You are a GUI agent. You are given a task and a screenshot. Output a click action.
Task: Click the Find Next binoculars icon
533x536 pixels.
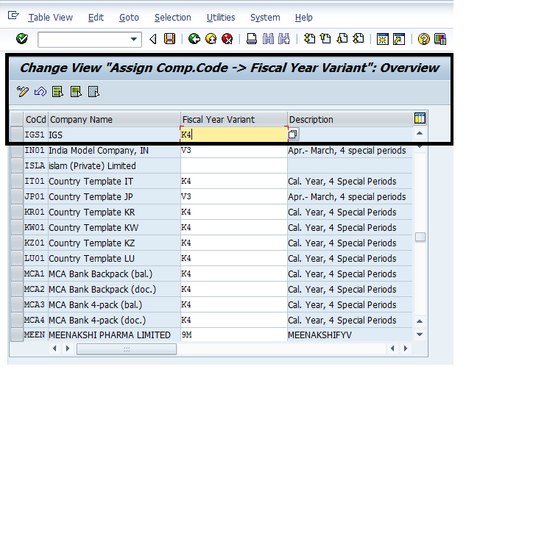[284, 39]
